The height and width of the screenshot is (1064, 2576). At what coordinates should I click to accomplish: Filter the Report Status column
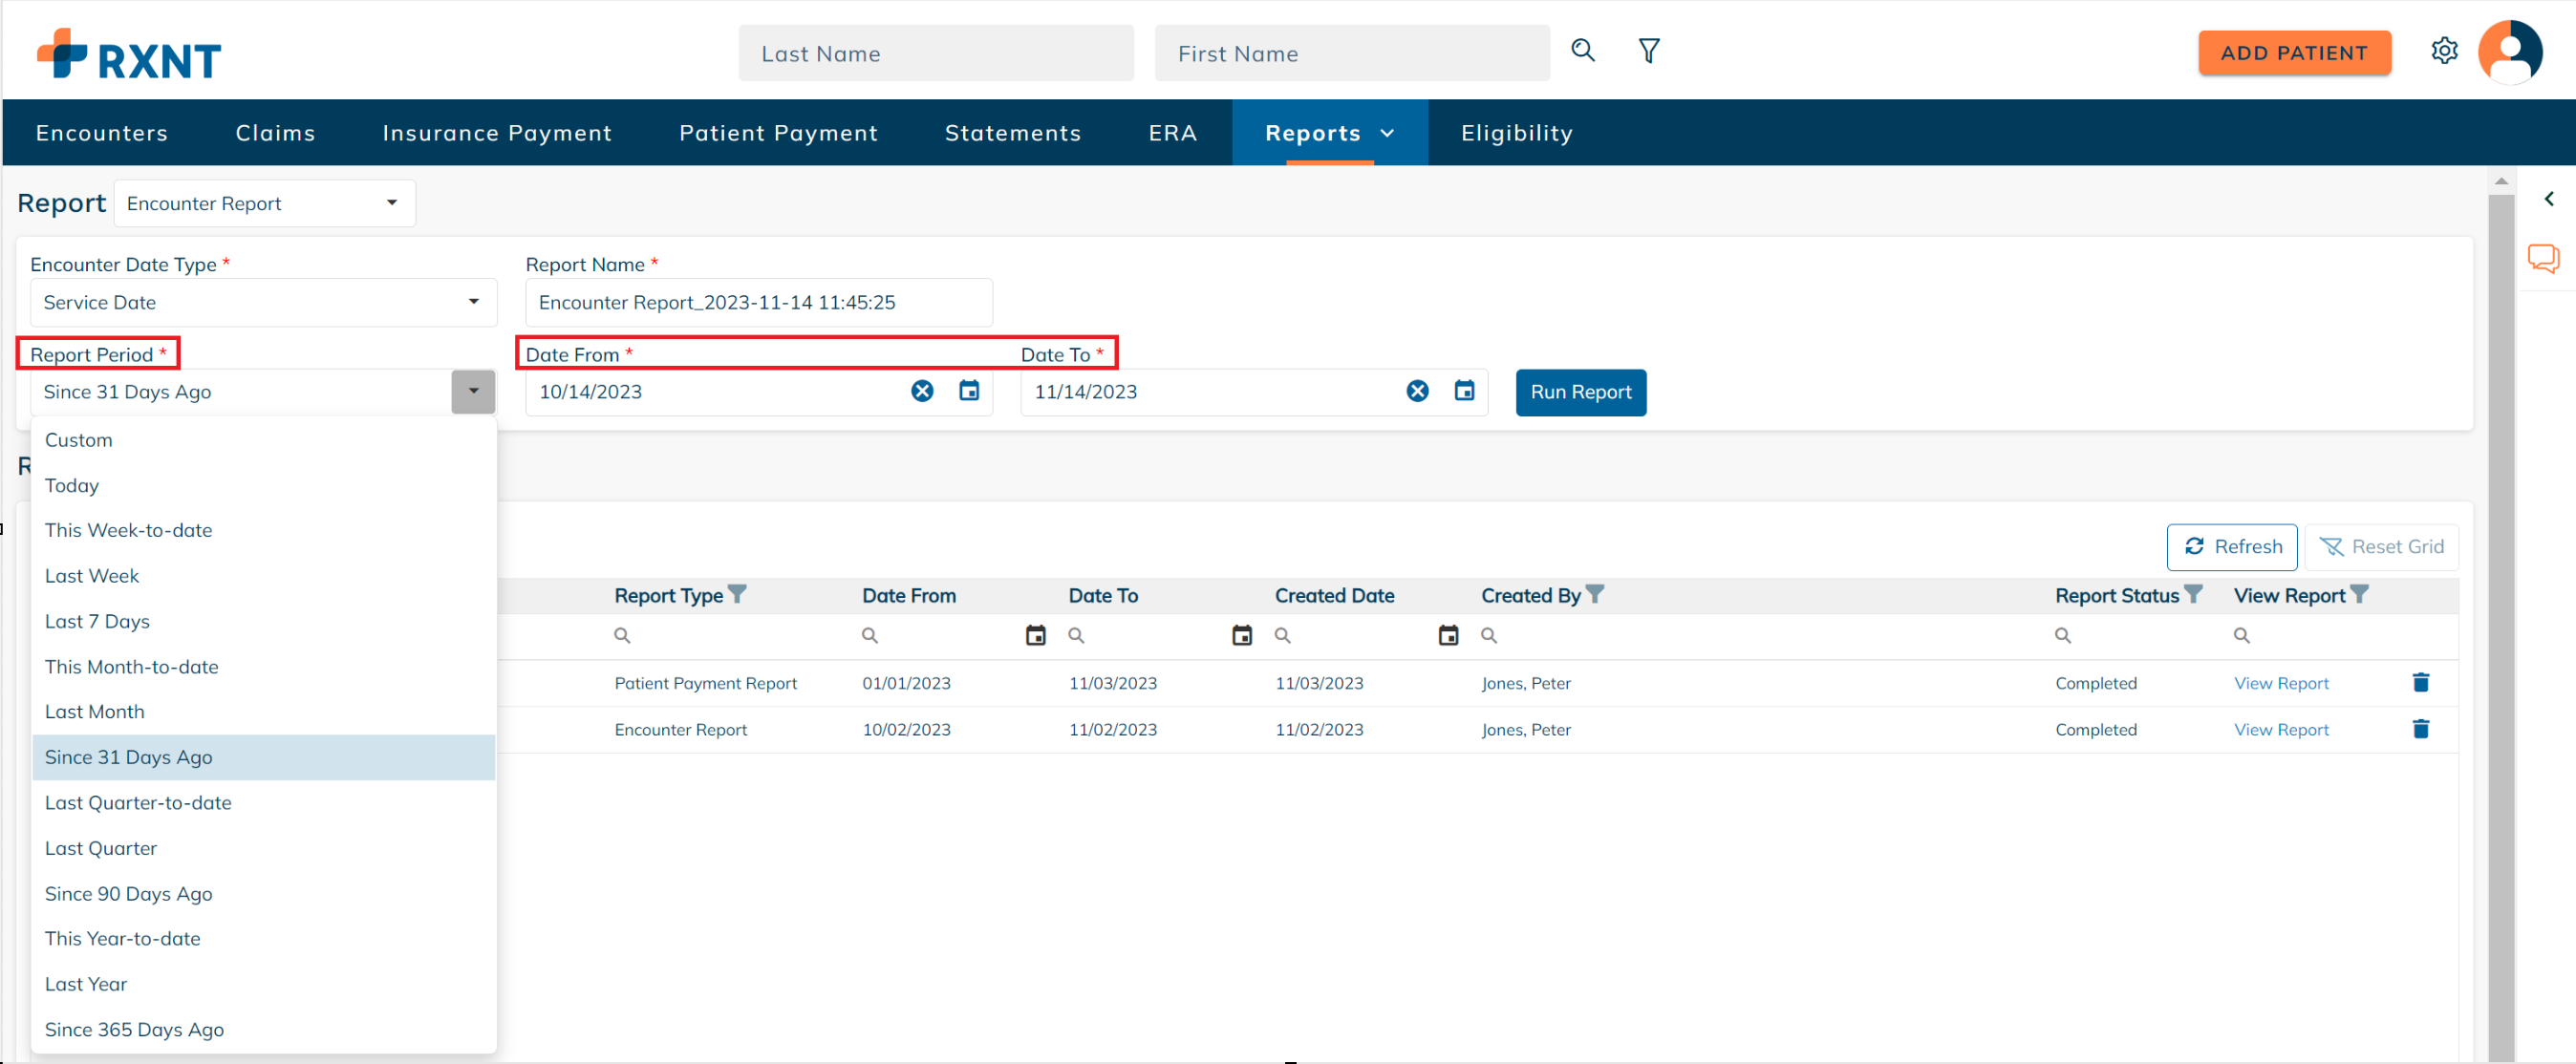2193,594
